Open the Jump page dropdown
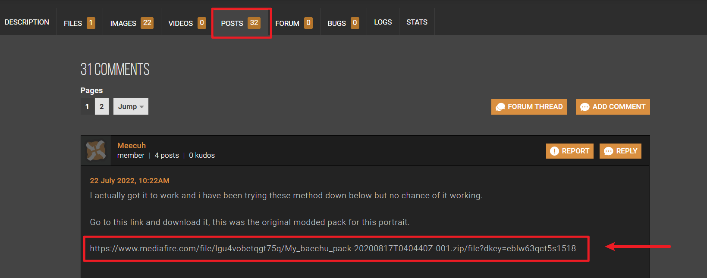 click(131, 106)
